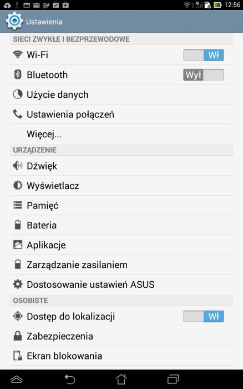Viewport: 243px width, 389px height.
Task: Open the Pamięć storage settings
Action: [x=121, y=205]
